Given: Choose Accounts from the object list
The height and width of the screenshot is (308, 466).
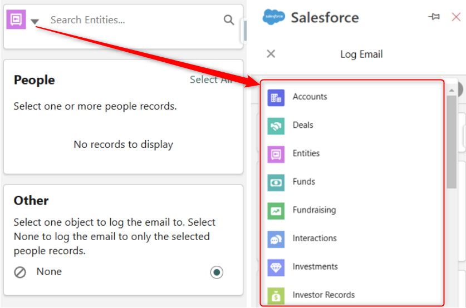Looking at the screenshot, I should coord(310,97).
